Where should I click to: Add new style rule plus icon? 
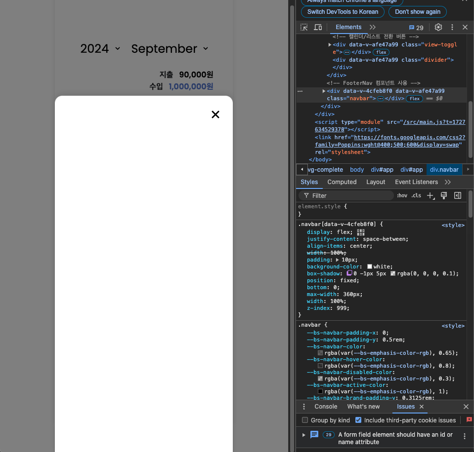pyautogui.click(x=431, y=195)
